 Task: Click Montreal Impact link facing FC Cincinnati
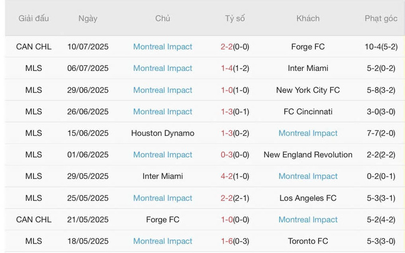[163, 112]
